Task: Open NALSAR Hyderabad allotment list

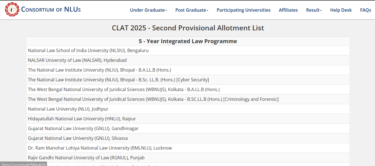Action: coord(77,60)
